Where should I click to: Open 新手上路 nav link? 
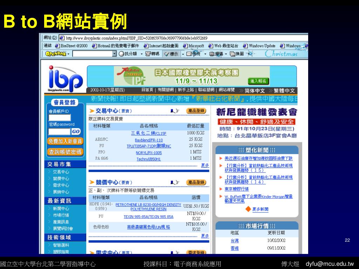(186, 90)
